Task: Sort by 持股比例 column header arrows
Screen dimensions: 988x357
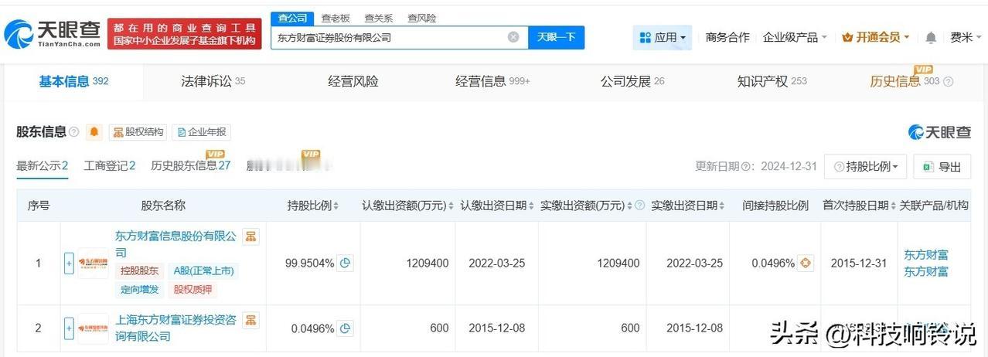Action: (x=337, y=206)
